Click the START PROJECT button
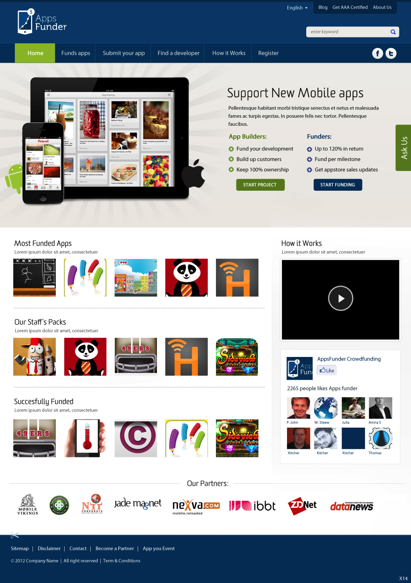411x583 pixels. (260, 185)
